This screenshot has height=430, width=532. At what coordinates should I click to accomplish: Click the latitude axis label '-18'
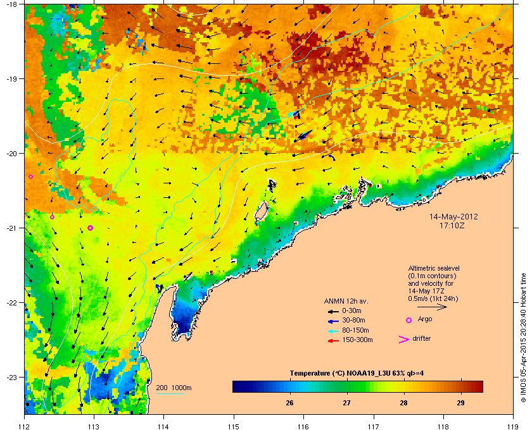(x=11, y=4)
